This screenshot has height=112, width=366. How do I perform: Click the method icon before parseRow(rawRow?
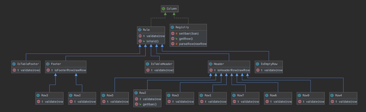click(x=173, y=44)
